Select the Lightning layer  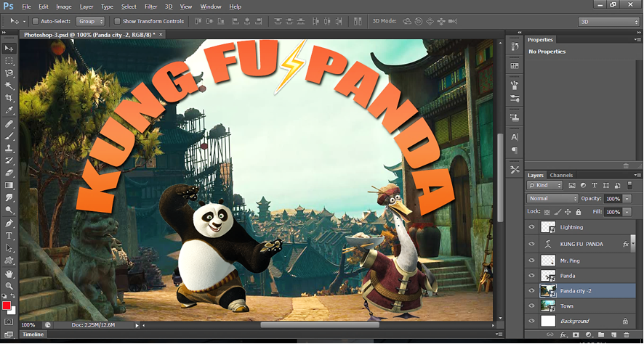[x=581, y=226]
